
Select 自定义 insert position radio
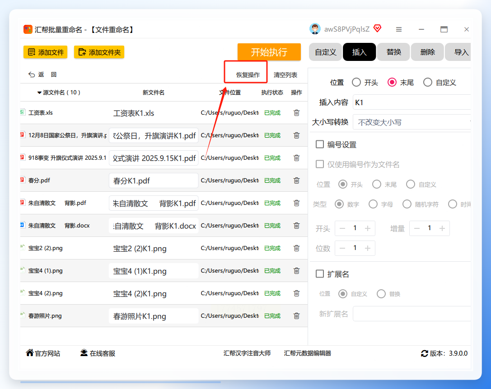(x=428, y=82)
